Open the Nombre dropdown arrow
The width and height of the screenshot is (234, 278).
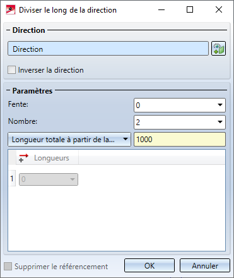pos(220,122)
